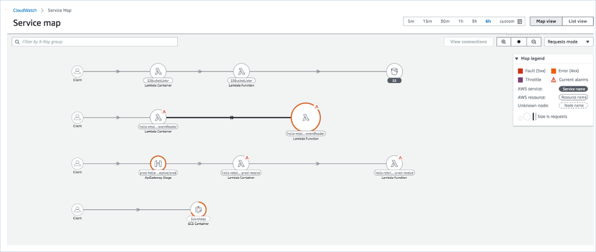The height and width of the screenshot is (252, 596).
Task: Click the View connections button
Action: (468, 42)
